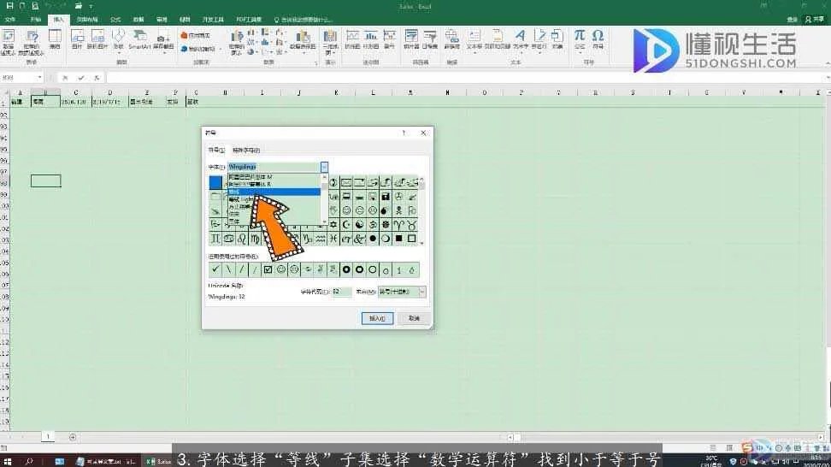Select the highlighted 等线 font in the list
This screenshot has width=831, height=467.
(274, 192)
